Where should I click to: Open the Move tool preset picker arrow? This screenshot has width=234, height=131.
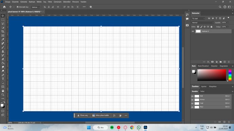(x=14, y=7)
